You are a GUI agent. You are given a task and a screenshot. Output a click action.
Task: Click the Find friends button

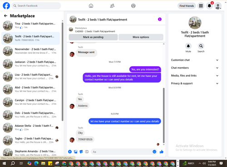tap(187, 6)
